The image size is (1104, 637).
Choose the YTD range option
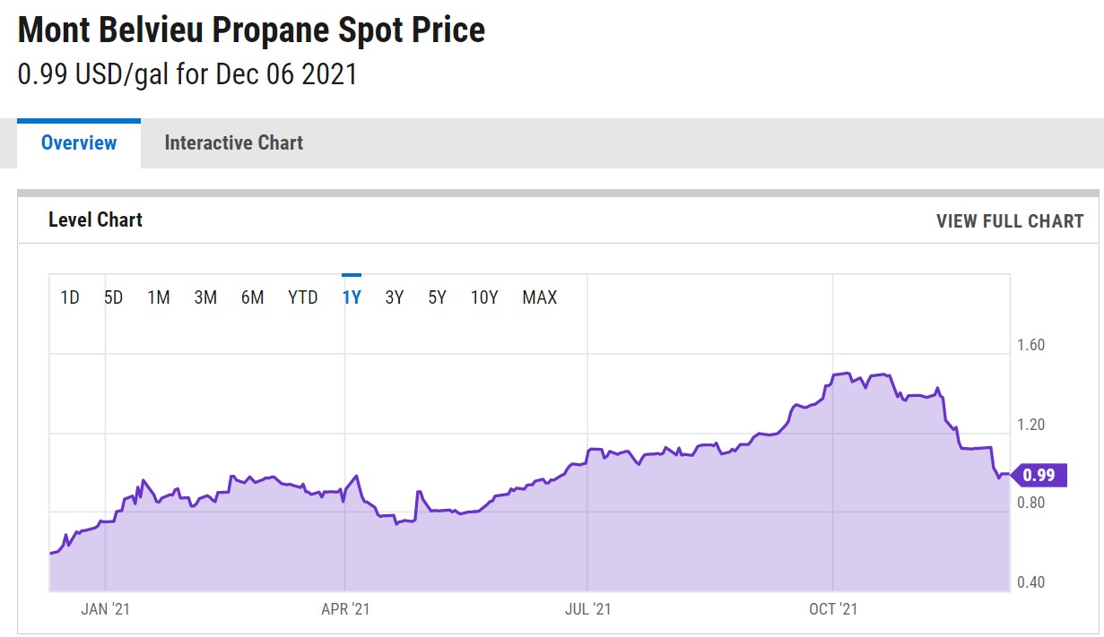click(303, 297)
